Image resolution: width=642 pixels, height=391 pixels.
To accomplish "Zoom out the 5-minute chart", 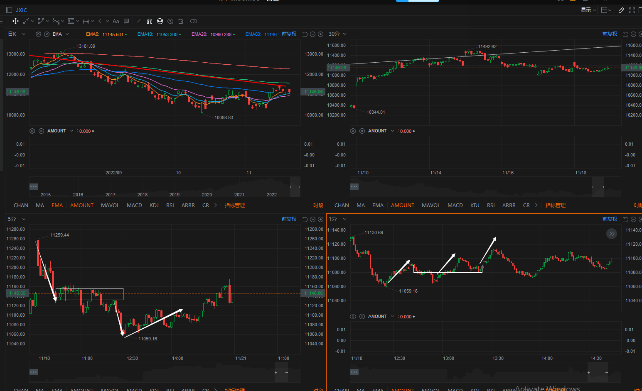I will coord(313,219).
